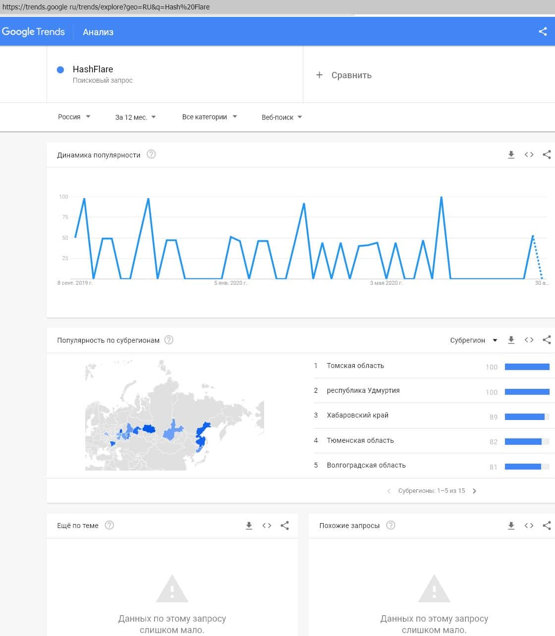Open embed code for Ещё по теме
The height and width of the screenshot is (636, 555).
(x=267, y=526)
